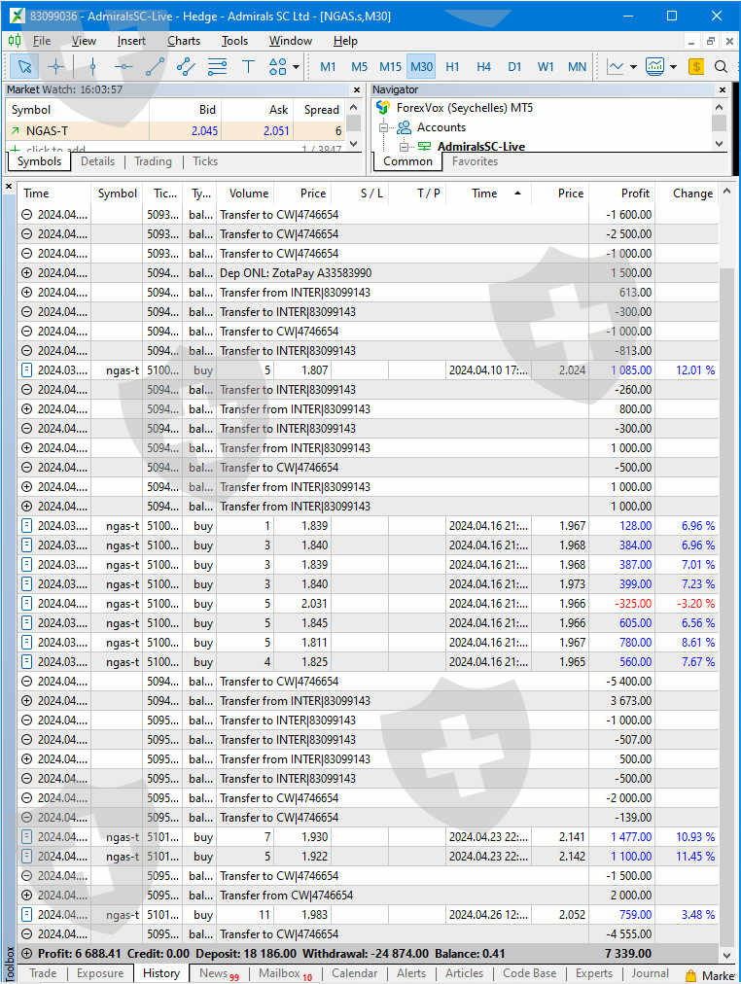Choose the text label tool
Screen dimensions: 741x984
[248, 66]
